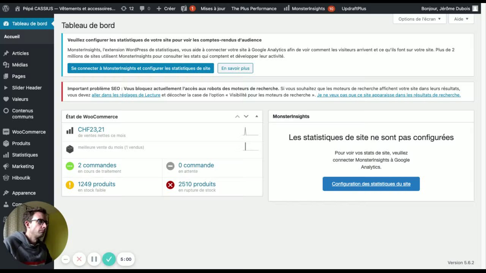The image size is (486, 273).
Task: Follow the réglages de Lecture link
Action: (x=126, y=95)
